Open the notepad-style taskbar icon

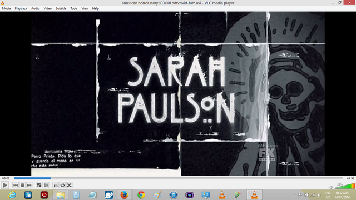93,195
